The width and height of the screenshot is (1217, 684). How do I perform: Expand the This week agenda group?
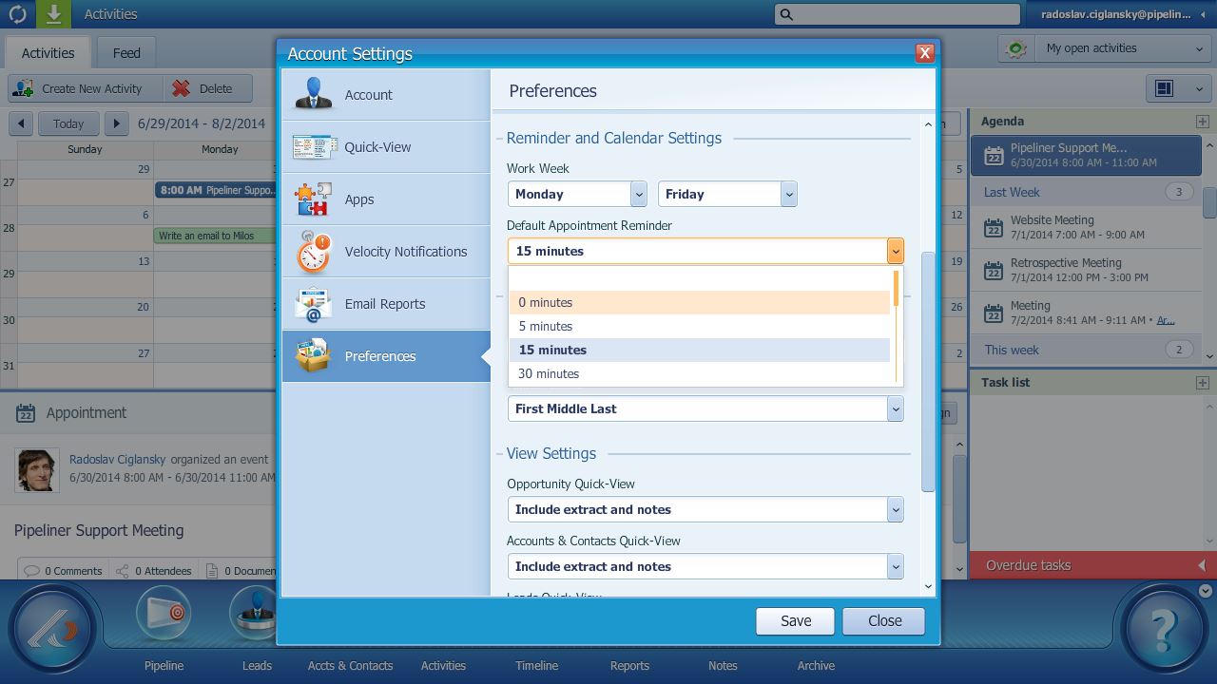[x=1086, y=350]
